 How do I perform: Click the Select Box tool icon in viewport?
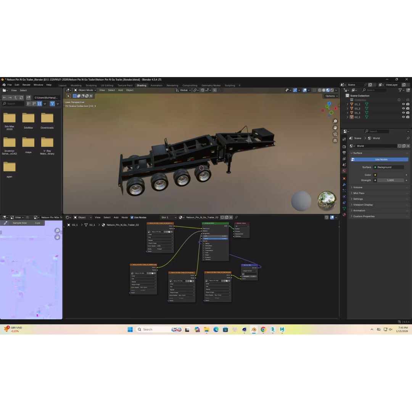coord(68,96)
